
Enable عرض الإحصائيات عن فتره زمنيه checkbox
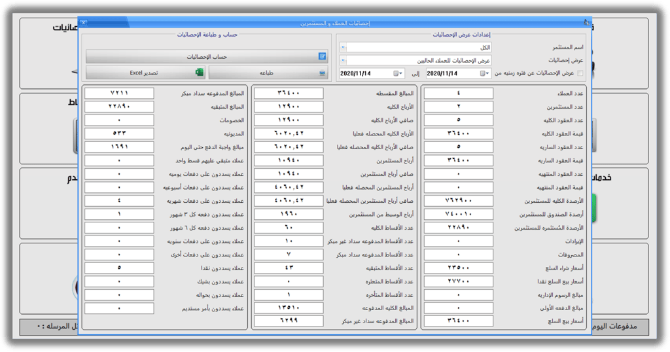point(580,73)
